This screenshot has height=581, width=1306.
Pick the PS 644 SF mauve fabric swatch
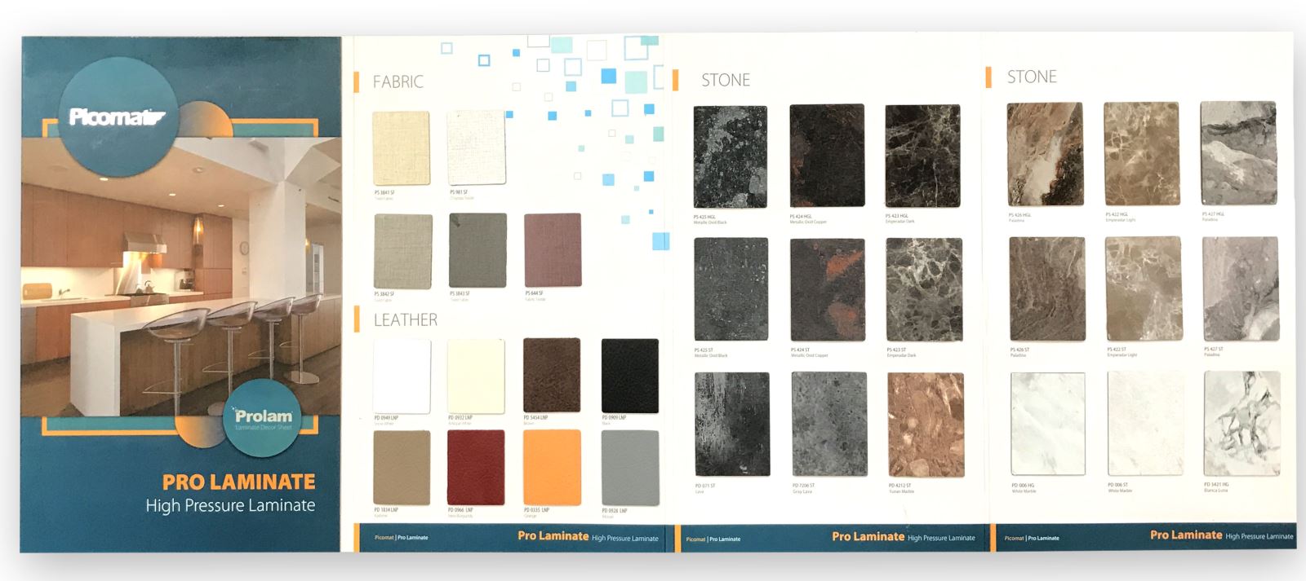click(x=553, y=251)
